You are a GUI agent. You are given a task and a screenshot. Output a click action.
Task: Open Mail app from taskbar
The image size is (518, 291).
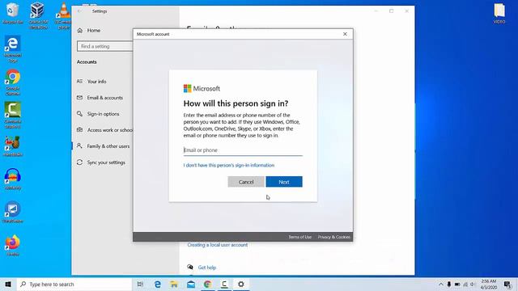click(x=191, y=284)
